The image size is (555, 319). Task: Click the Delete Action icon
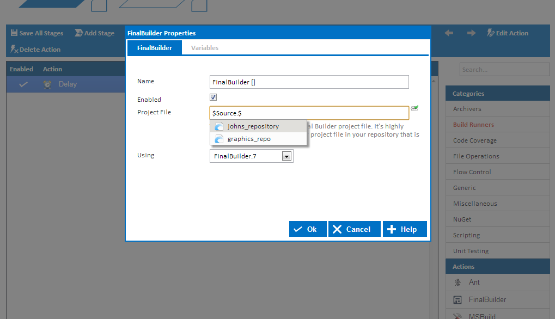[14, 49]
